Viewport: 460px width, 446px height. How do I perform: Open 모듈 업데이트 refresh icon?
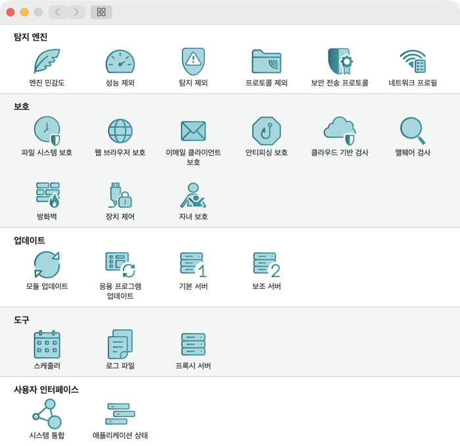(47, 265)
